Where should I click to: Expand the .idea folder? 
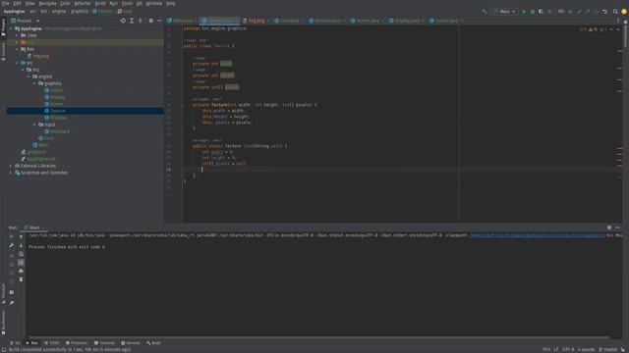pos(17,35)
